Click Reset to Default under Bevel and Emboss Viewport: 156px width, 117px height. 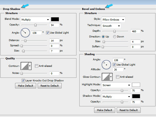click(x=129, y=110)
